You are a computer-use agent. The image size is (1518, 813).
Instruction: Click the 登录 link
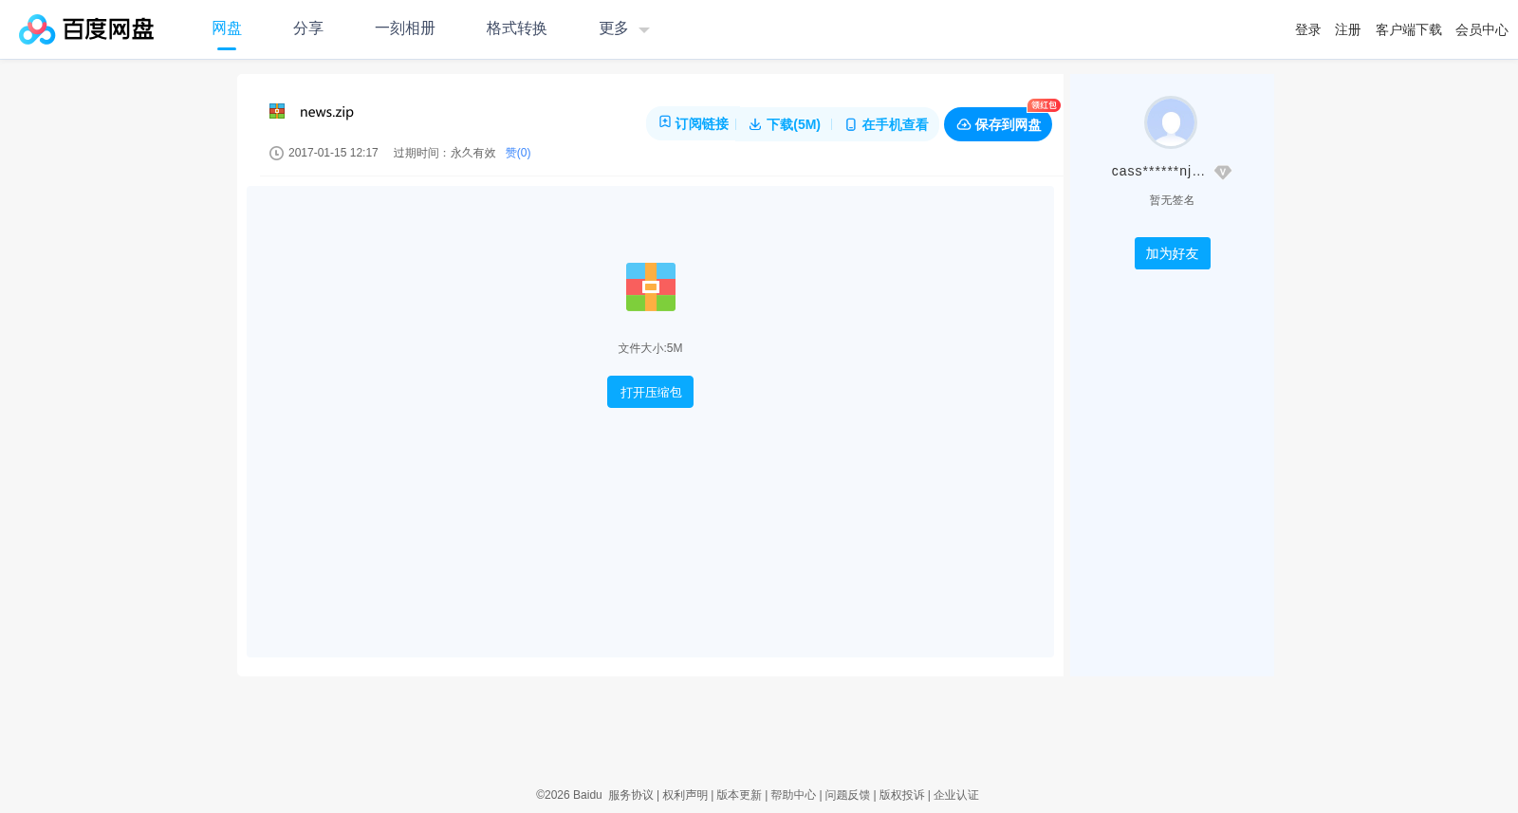(1308, 29)
